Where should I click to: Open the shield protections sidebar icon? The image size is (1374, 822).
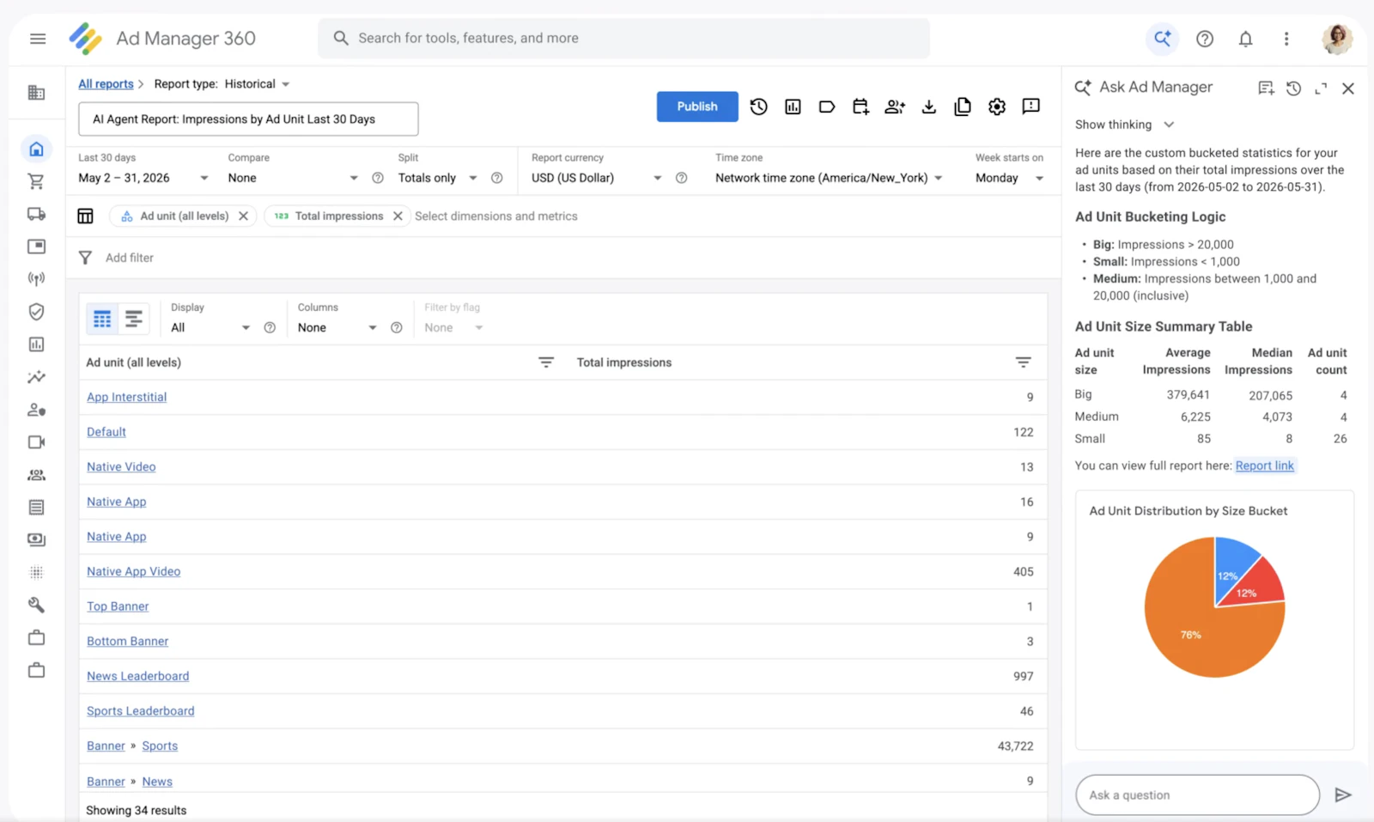(36, 312)
